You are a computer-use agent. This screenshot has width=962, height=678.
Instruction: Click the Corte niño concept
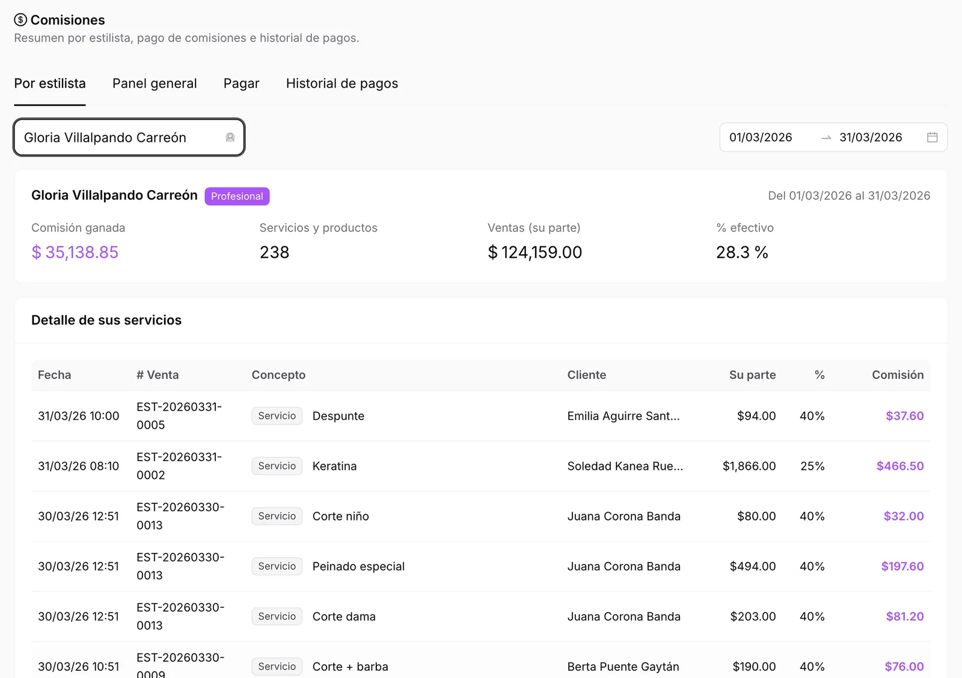coord(341,516)
